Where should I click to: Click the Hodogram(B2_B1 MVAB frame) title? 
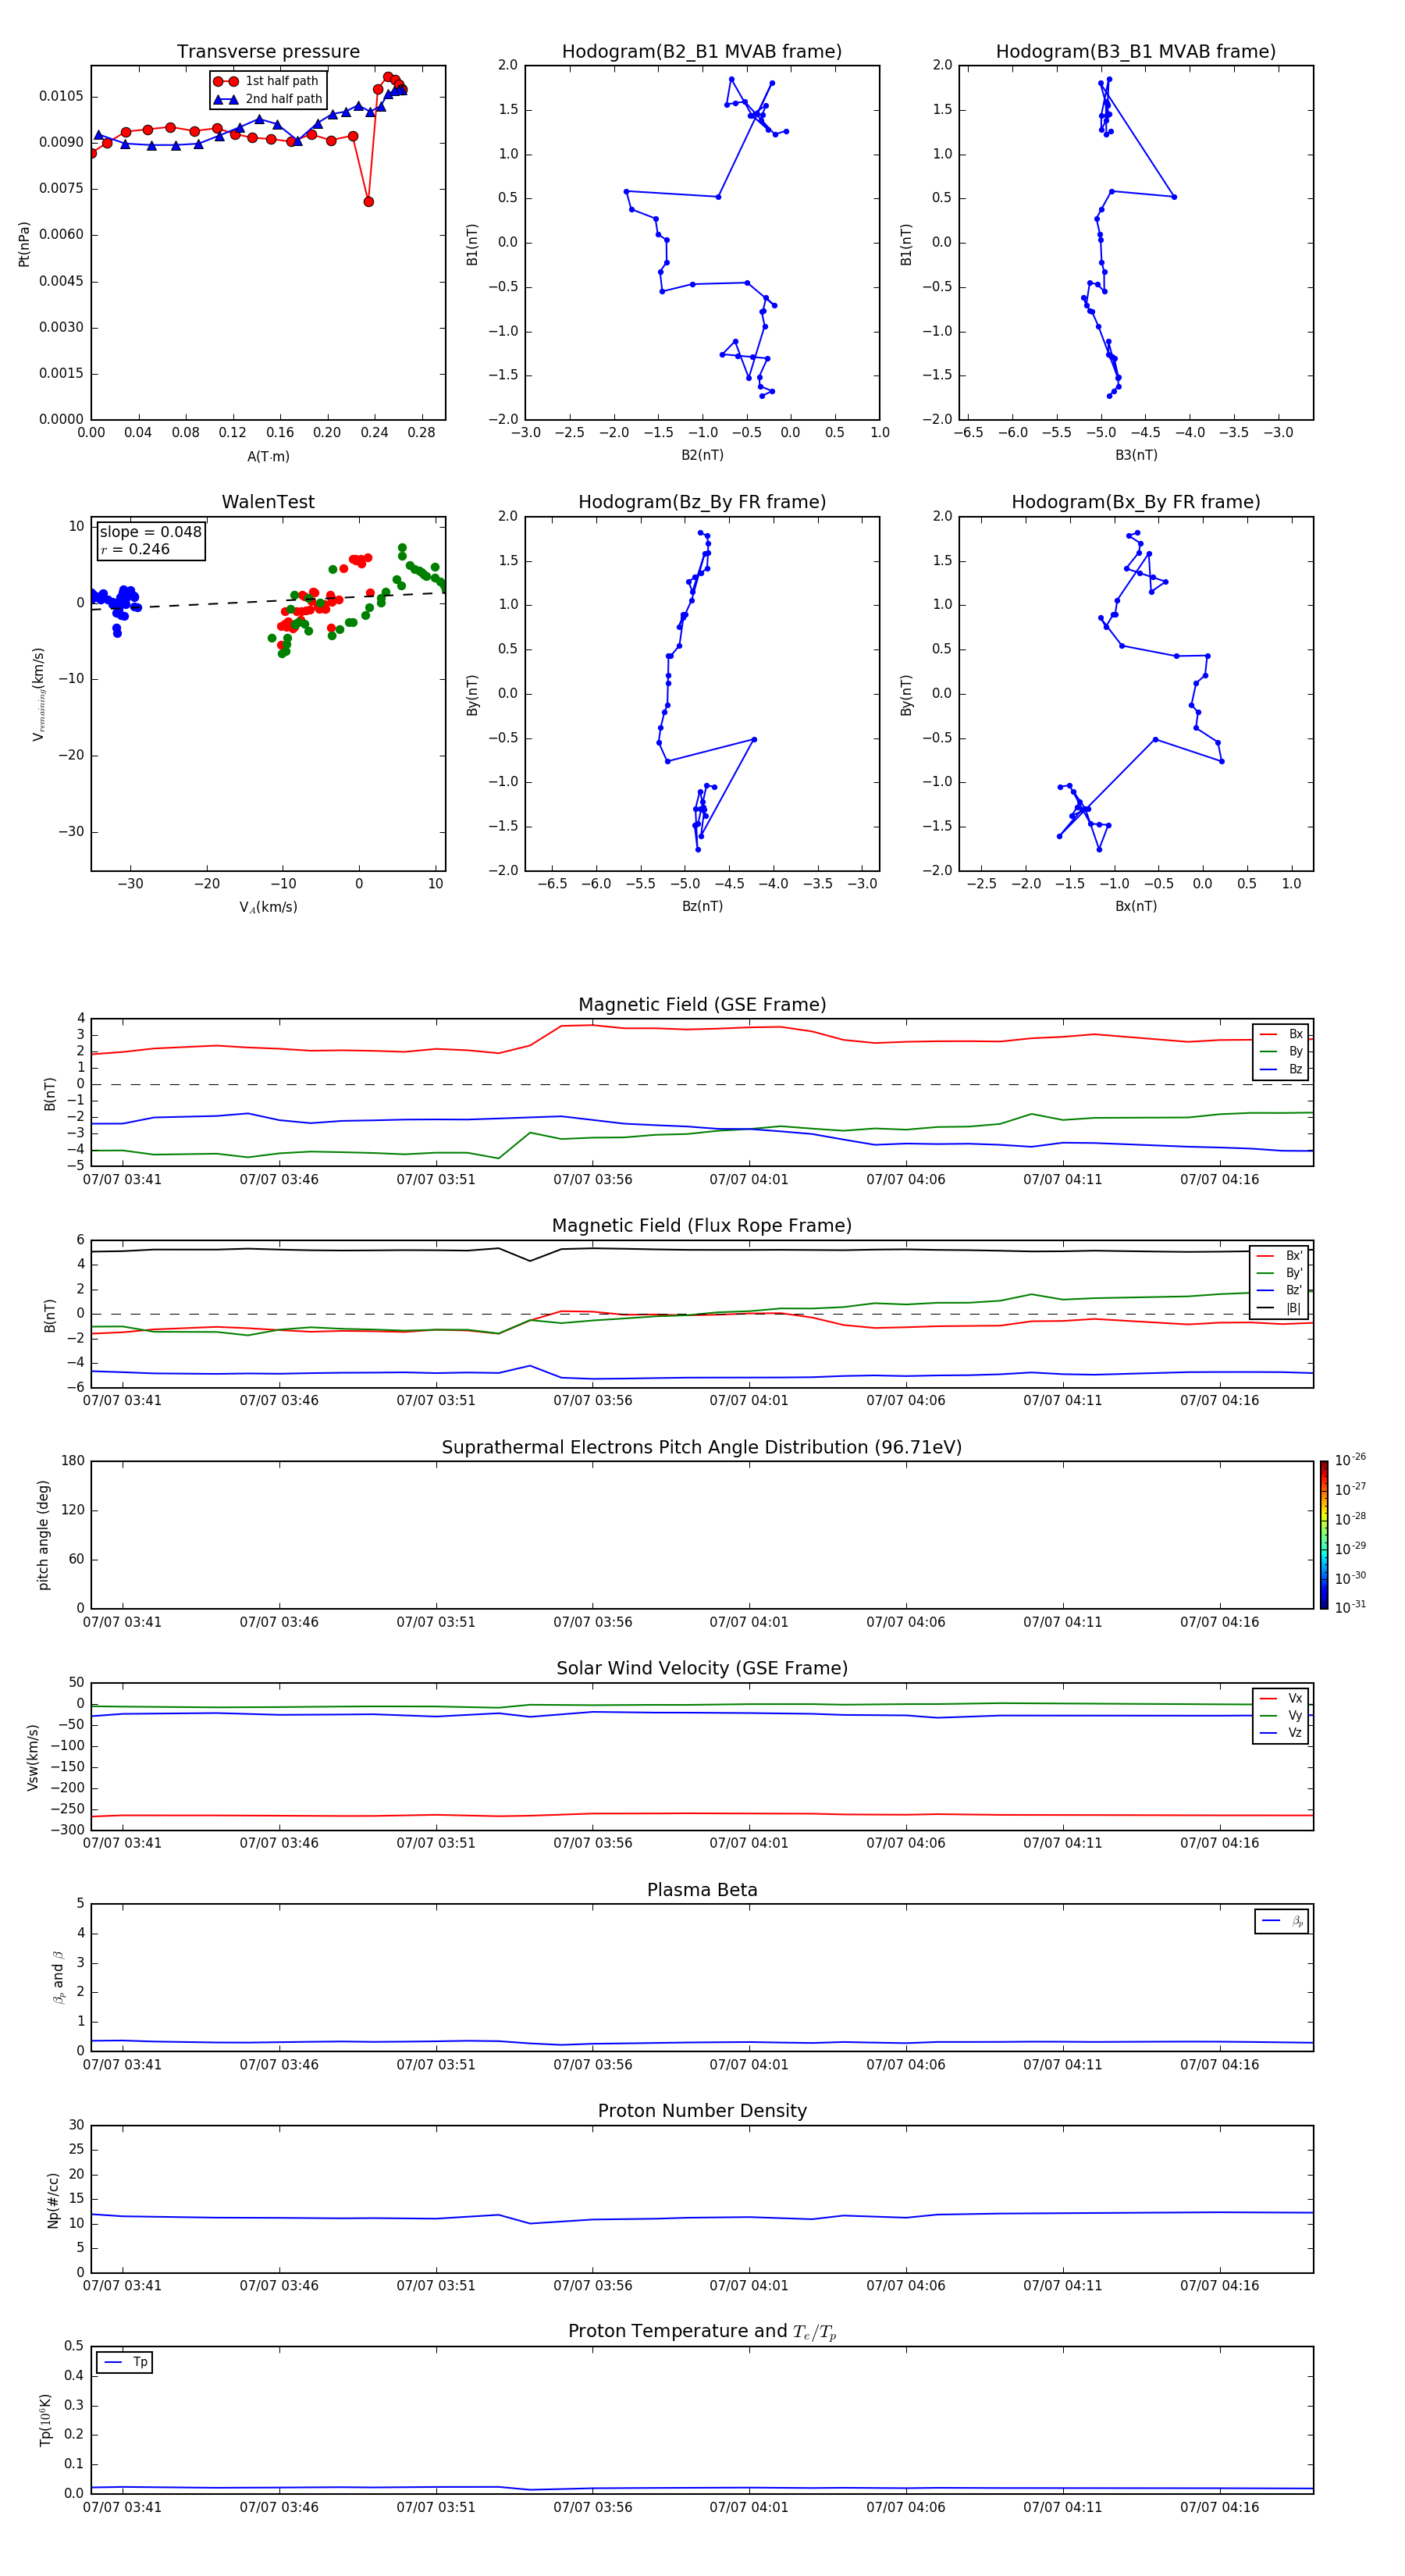point(701,52)
